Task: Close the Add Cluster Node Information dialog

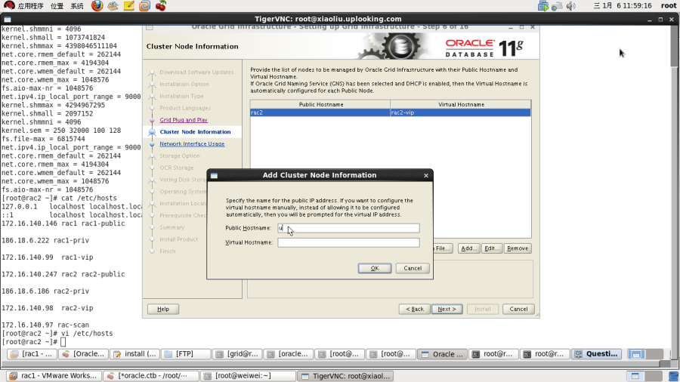Action: click(x=426, y=175)
